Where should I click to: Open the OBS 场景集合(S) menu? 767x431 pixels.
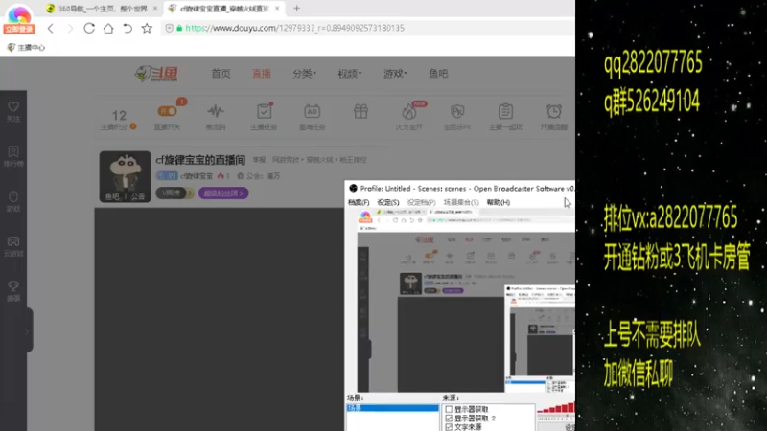[461, 202]
